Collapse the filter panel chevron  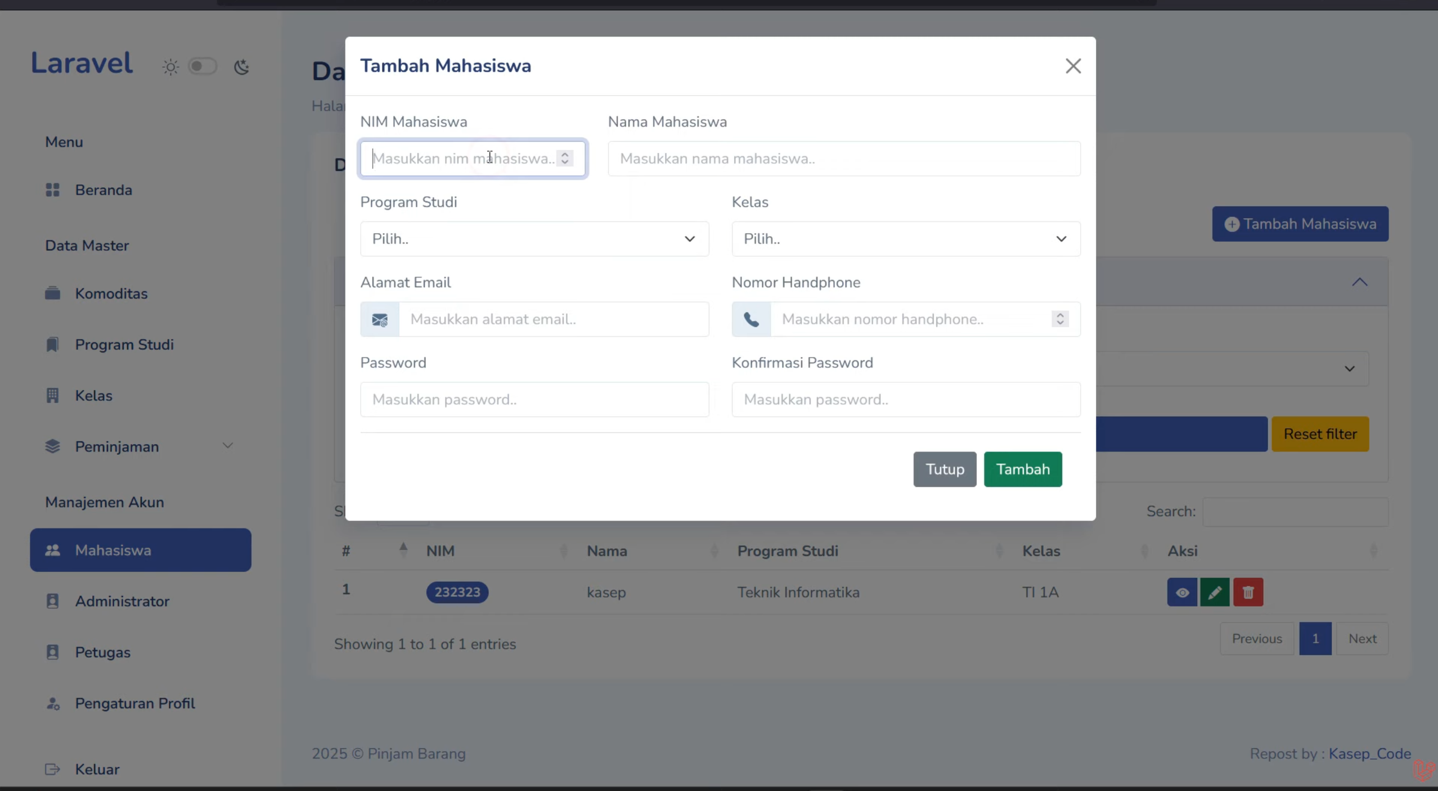(1359, 282)
